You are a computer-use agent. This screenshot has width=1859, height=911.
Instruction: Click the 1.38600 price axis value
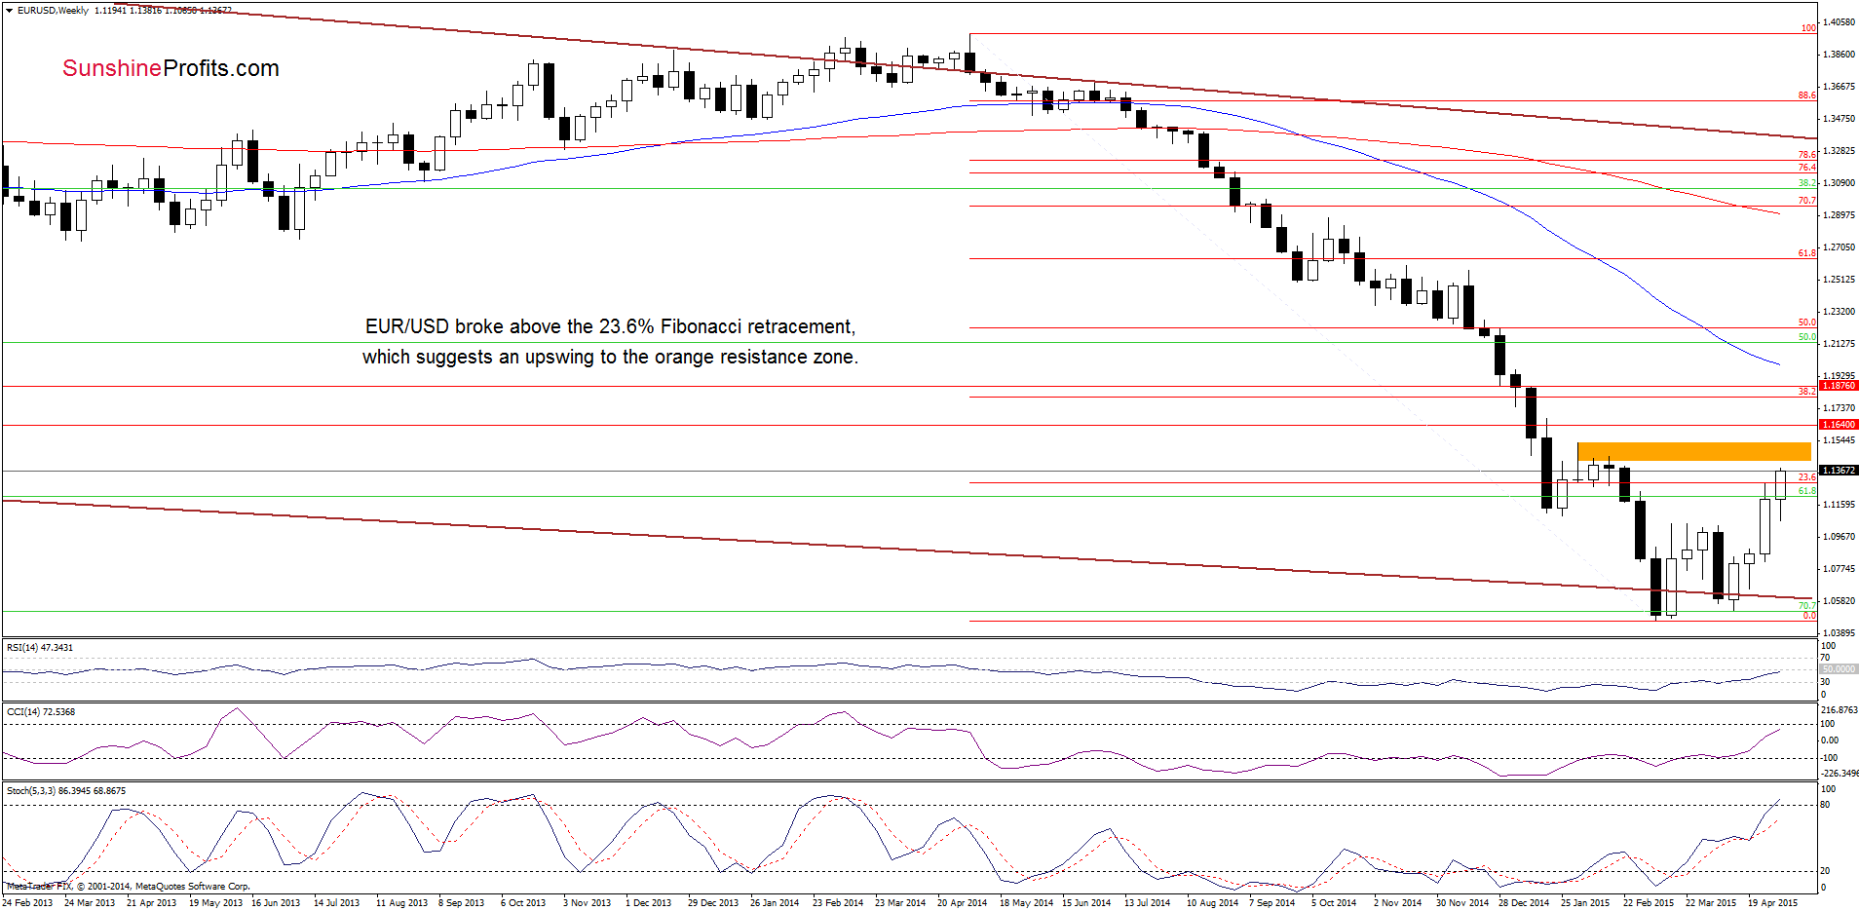pos(1839,54)
